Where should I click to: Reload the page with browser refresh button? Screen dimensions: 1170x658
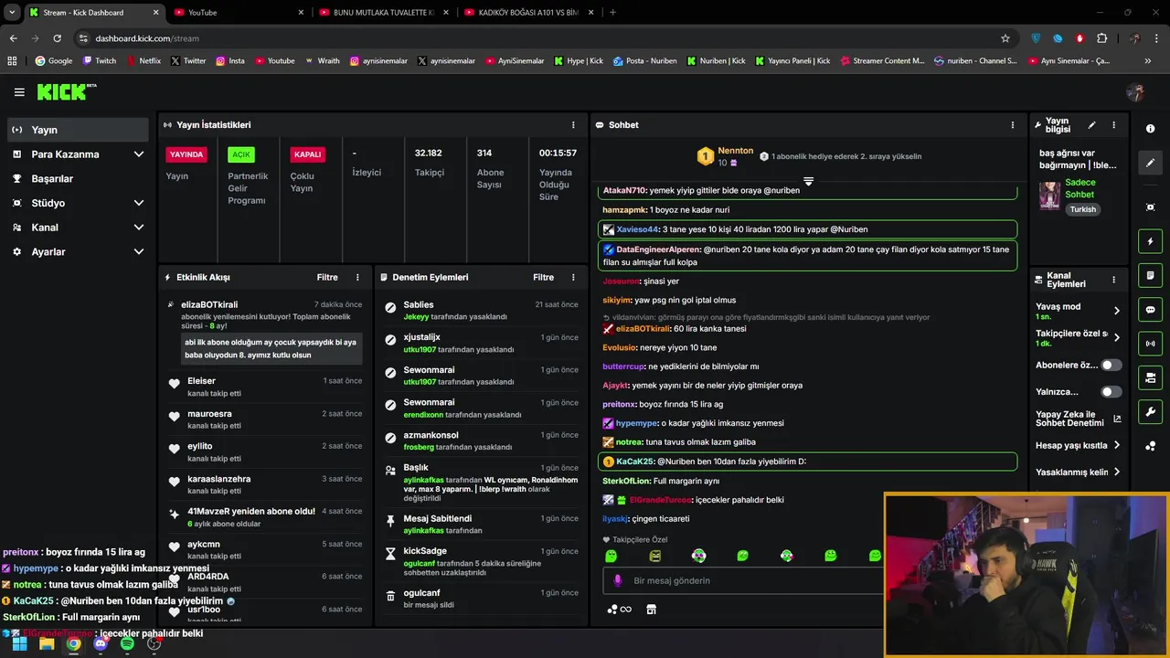click(57, 38)
